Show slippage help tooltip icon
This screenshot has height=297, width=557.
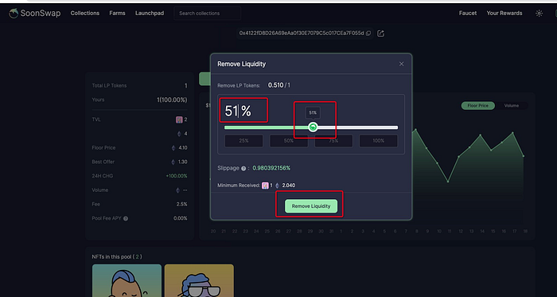(x=243, y=168)
